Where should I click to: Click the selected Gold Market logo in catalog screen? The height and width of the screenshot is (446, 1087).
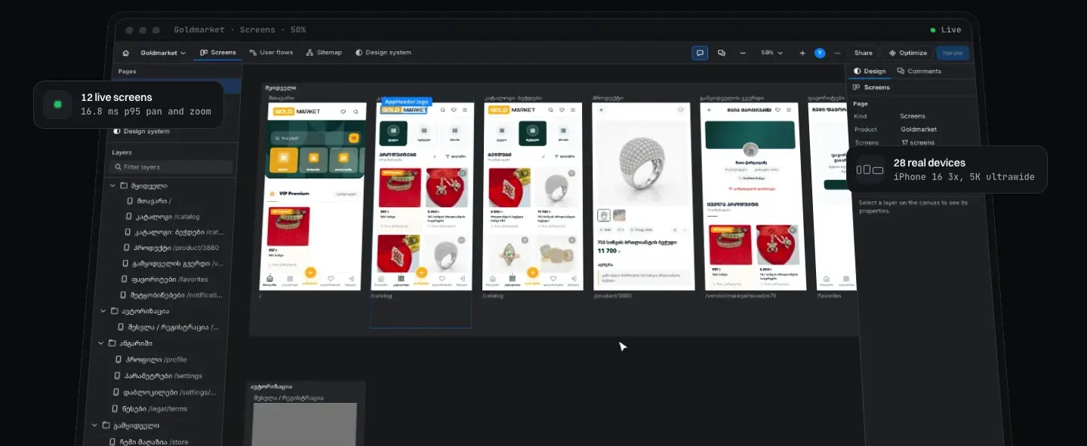(x=404, y=110)
